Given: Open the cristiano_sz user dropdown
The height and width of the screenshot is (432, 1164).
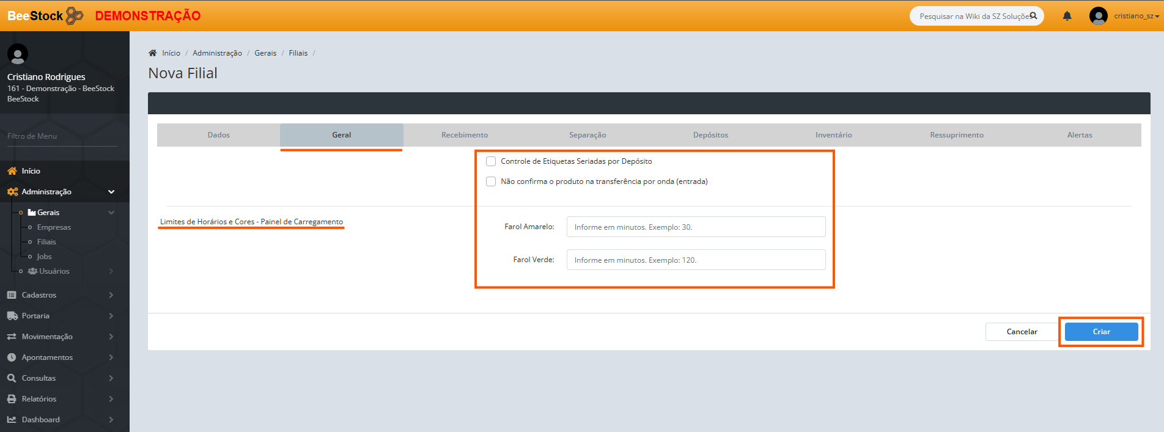Looking at the screenshot, I should (1136, 16).
